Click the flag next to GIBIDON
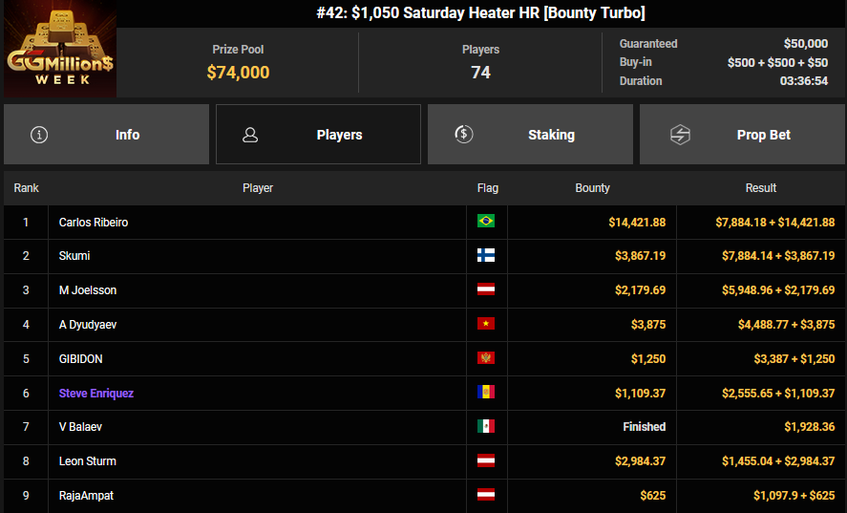This screenshot has height=513, width=847. tap(486, 359)
